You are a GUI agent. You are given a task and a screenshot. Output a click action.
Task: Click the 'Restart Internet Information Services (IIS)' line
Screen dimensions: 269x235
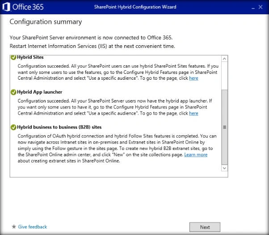click(92, 46)
